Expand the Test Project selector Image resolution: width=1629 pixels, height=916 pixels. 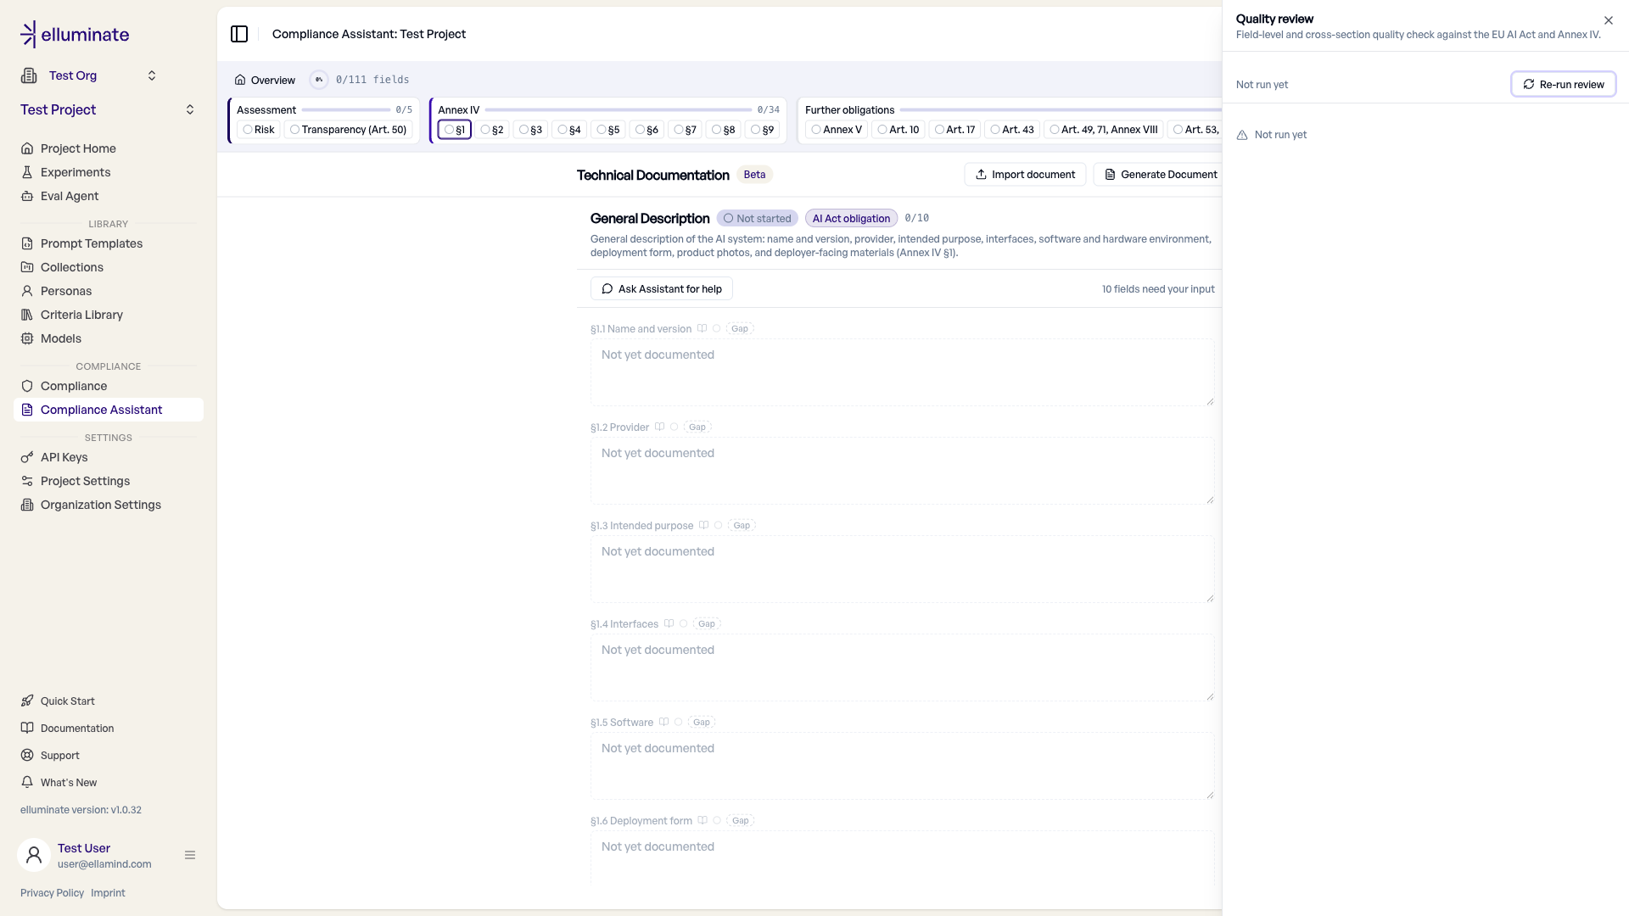(108, 109)
